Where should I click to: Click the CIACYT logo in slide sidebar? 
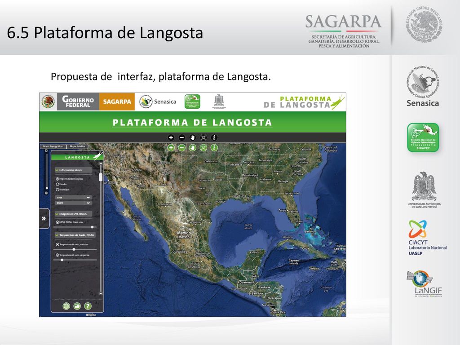427,238
